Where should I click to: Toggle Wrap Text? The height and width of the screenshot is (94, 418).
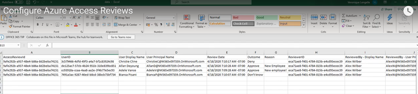pyautogui.click(x=122, y=18)
